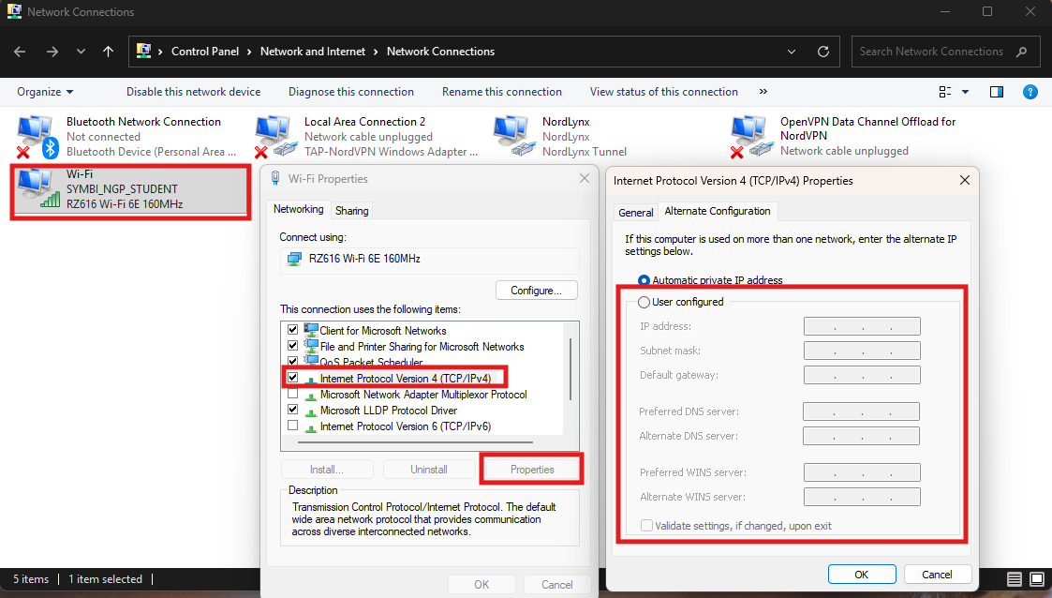Toggle Microsoft LLDP Protocol Driver checkbox
The width and height of the screenshot is (1052, 598).
pos(292,410)
